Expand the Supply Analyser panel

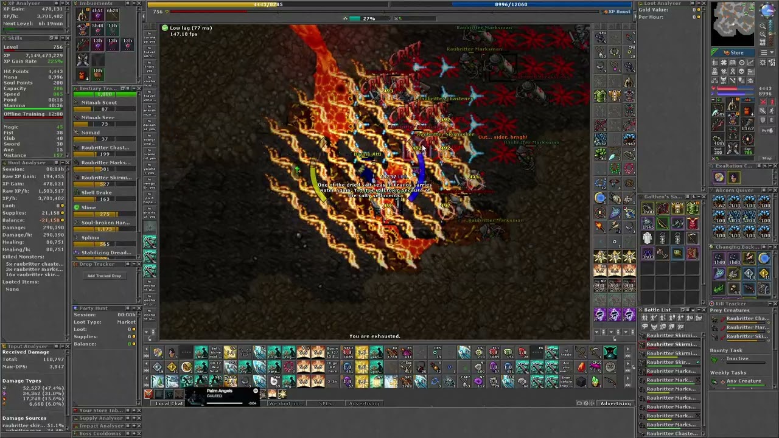[x=134, y=418]
